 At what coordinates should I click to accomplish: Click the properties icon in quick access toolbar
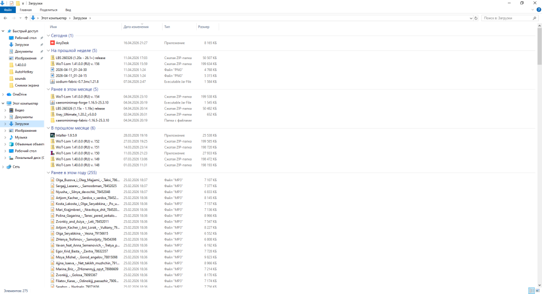(11, 3)
